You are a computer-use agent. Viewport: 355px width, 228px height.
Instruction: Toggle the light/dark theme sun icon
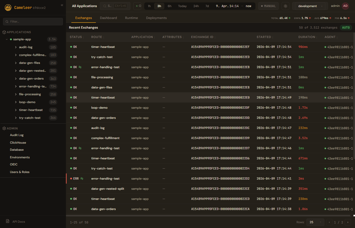click(x=286, y=6)
